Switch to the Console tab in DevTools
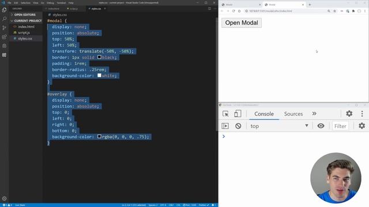The height and width of the screenshot is (207, 369). (264, 114)
